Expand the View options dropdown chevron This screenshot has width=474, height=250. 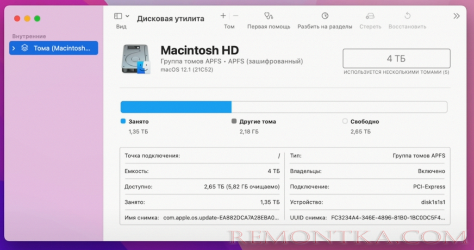pyautogui.click(x=128, y=16)
